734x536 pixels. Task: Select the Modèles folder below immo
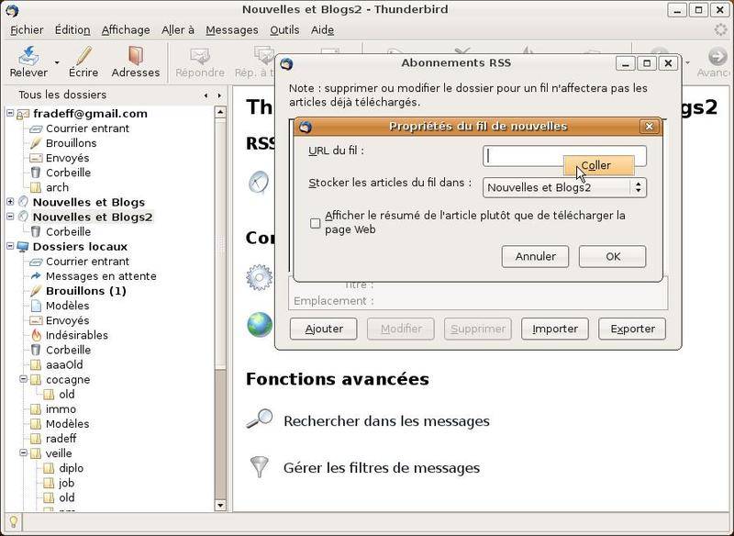[67, 424]
